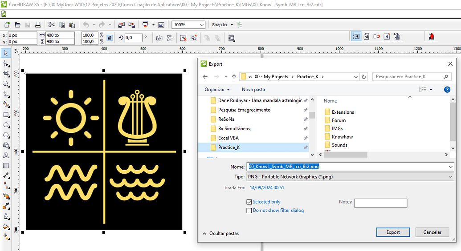Click the rotation angle input field
The height and width of the screenshot is (251, 461).
pyautogui.click(x=134, y=38)
